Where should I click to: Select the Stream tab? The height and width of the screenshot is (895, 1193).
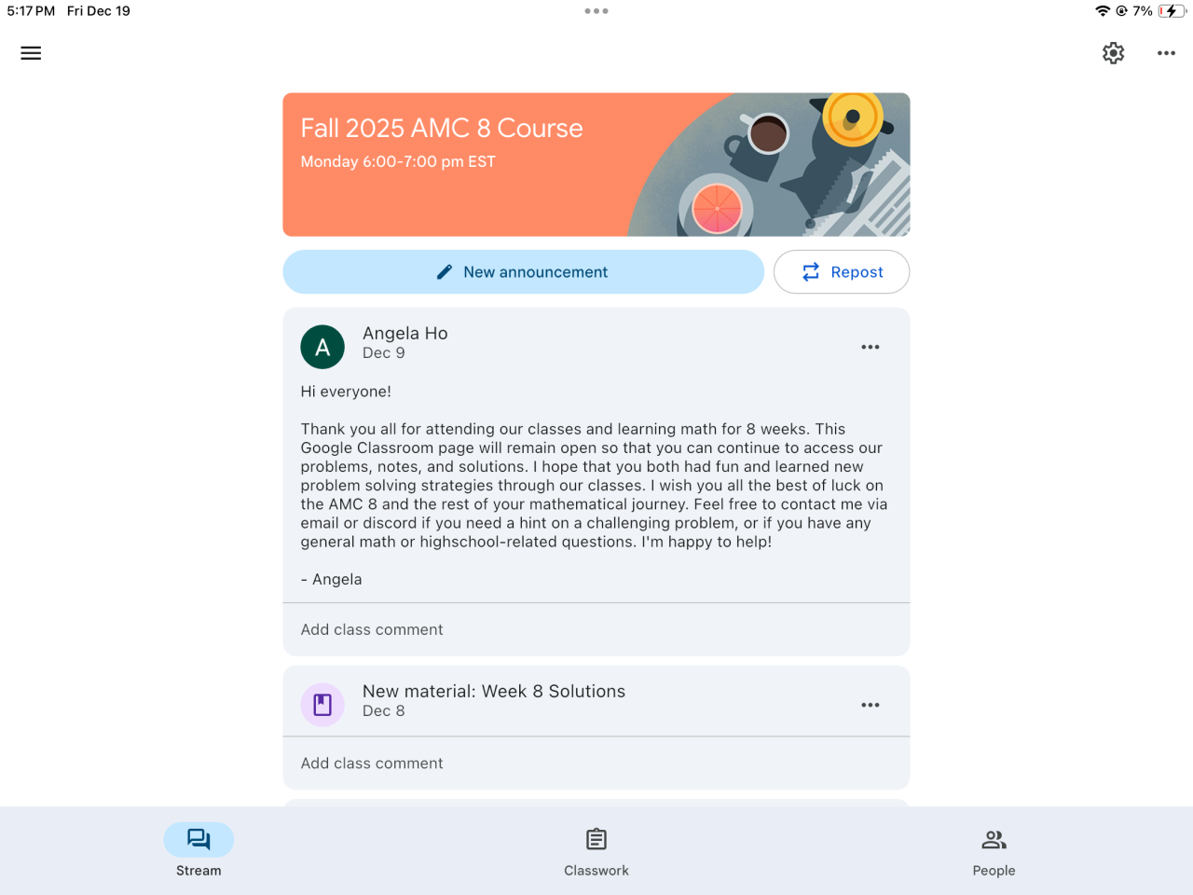pyautogui.click(x=199, y=852)
